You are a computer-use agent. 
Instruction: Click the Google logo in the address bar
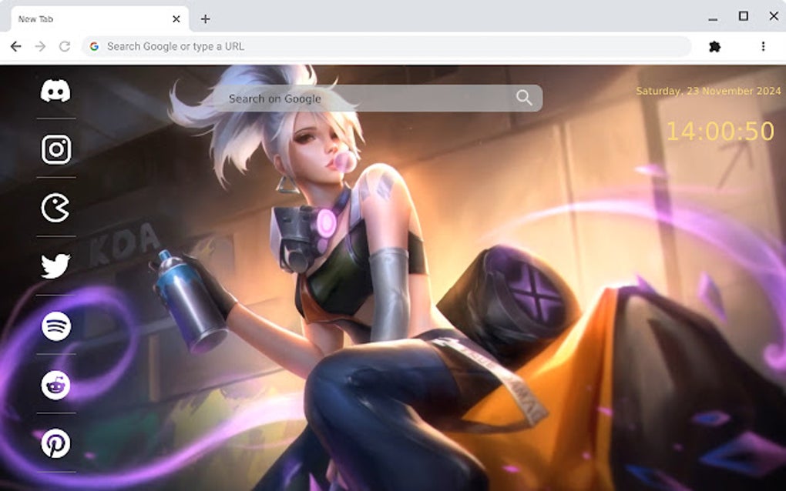[95, 46]
